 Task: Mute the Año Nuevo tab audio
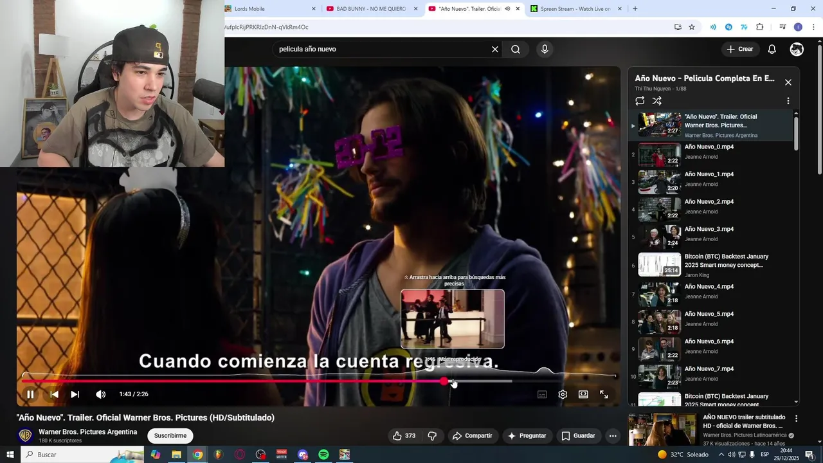click(x=507, y=9)
